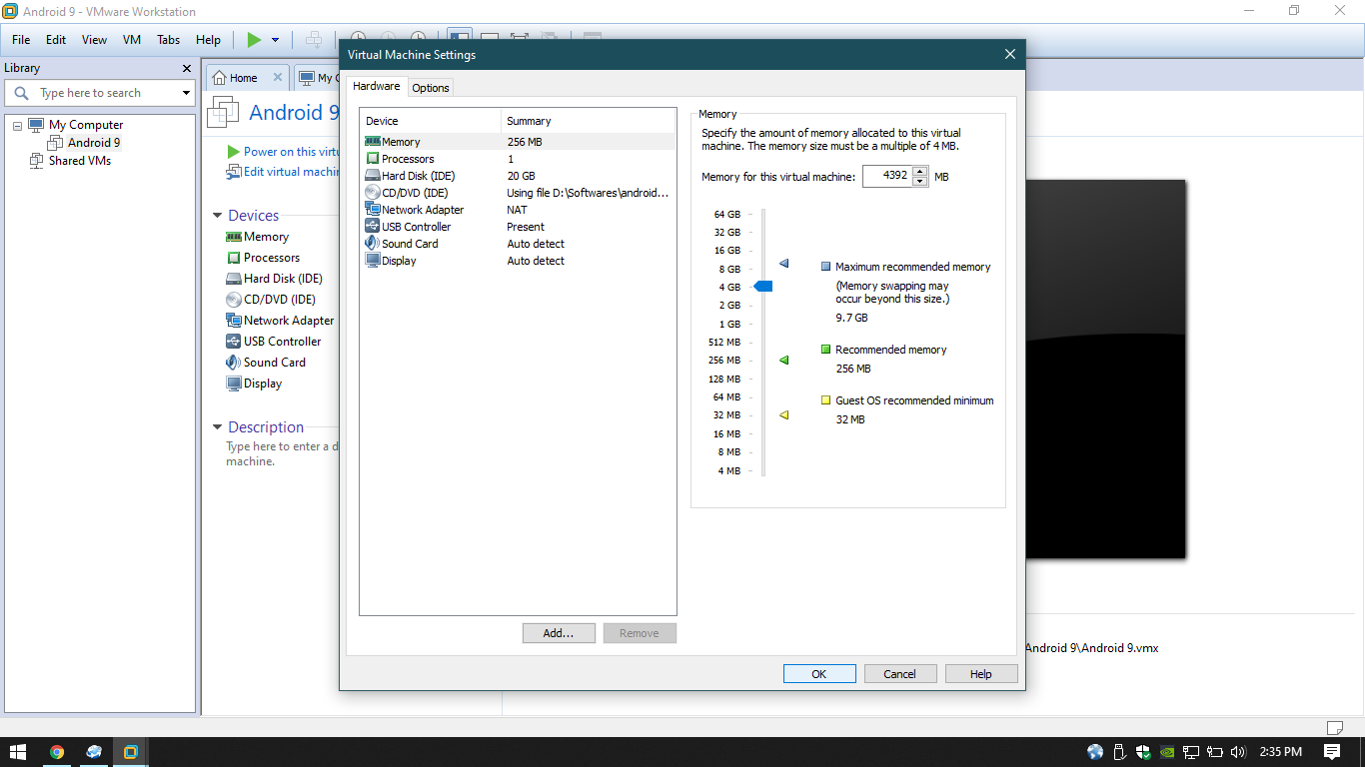This screenshot has width=1365, height=767.
Task: Click the Sound Card icon in the Devices sidebar
Action: (x=236, y=362)
